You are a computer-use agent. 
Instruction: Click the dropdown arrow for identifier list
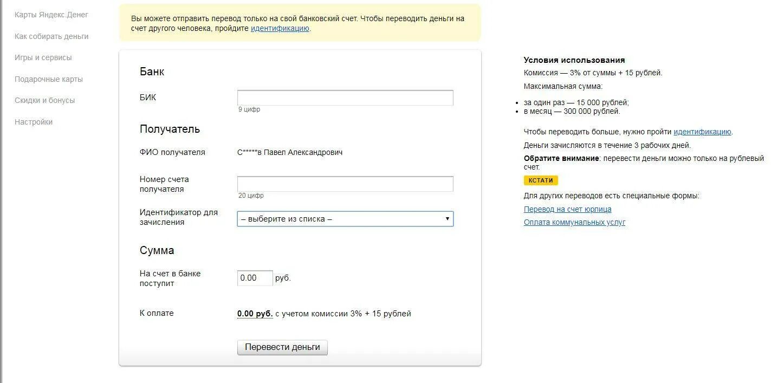point(448,219)
